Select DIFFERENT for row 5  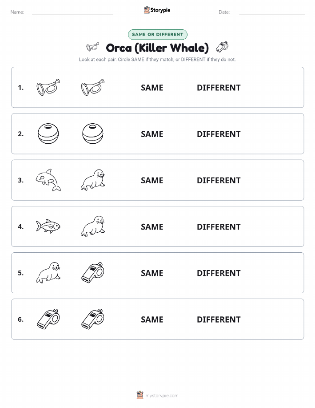point(219,273)
